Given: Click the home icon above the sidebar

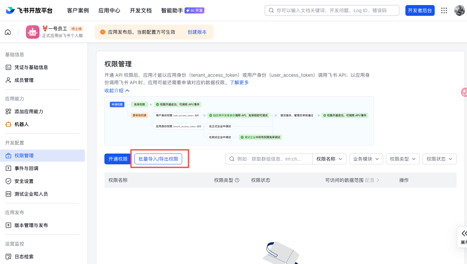Looking at the screenshot, I should pyautogui.click(x=8, y=32).
